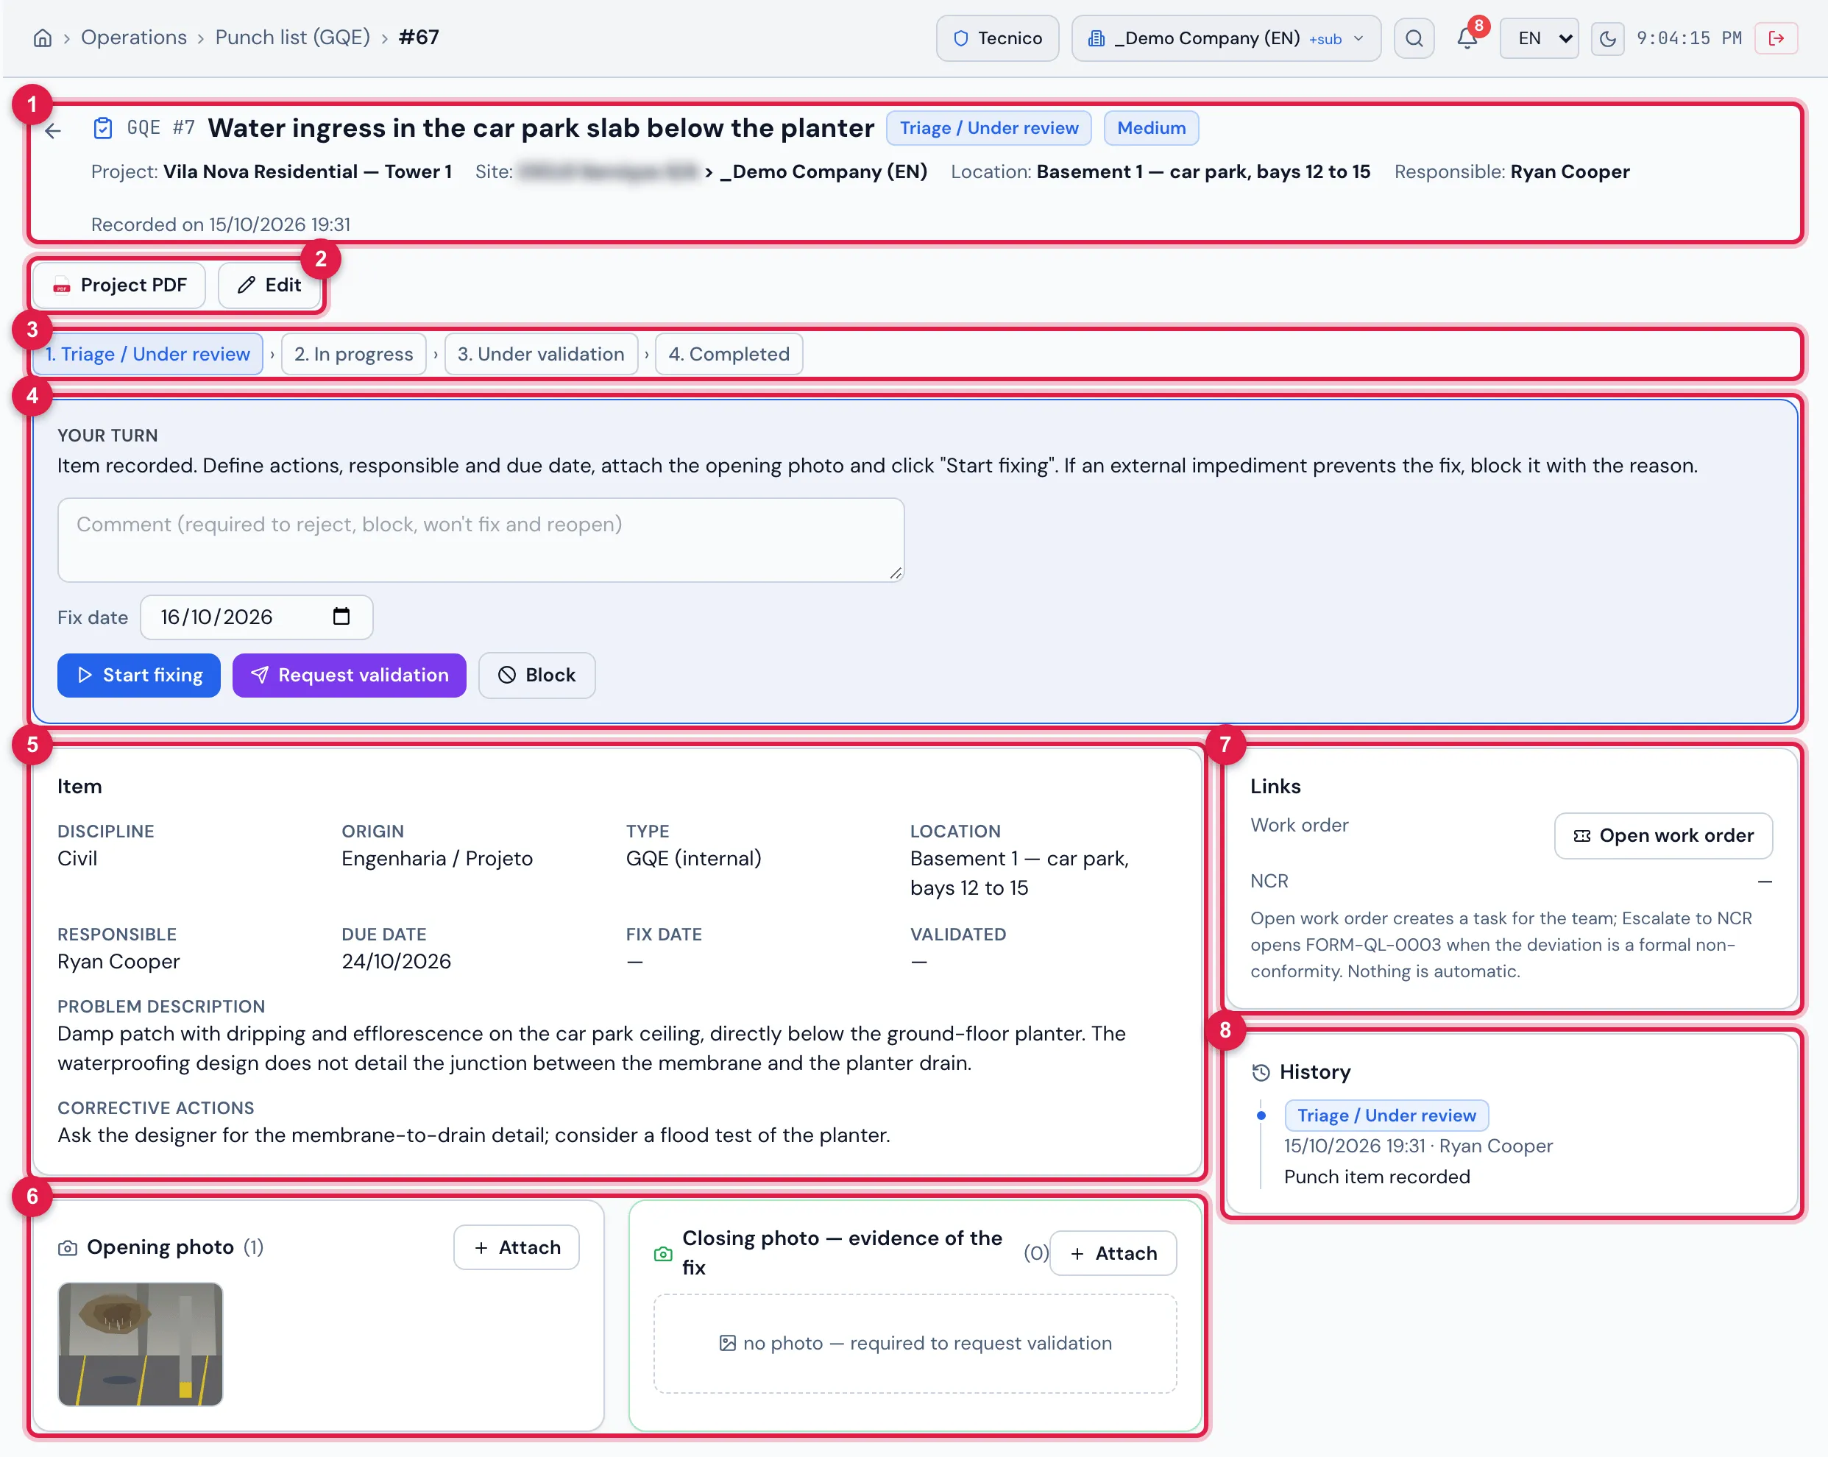This screenshot has width=1828, height=1457.
Task: Download the Project PDF
Action: (119, 285)
